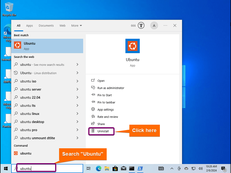The image size is (231, 173).
Task: Select 'ubuntu pro' web suggestion
Action: pos(29,130)
